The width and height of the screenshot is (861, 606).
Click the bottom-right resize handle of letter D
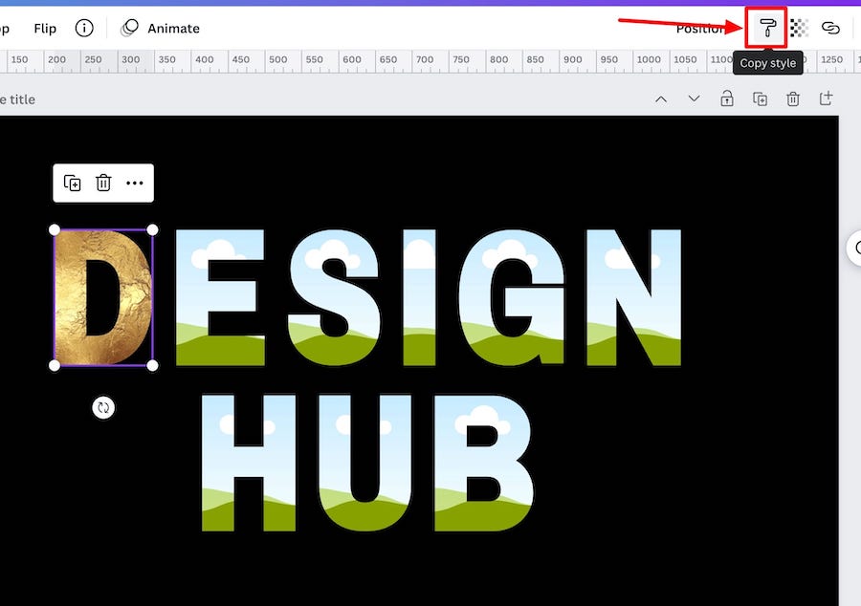(x=153, y=365)
